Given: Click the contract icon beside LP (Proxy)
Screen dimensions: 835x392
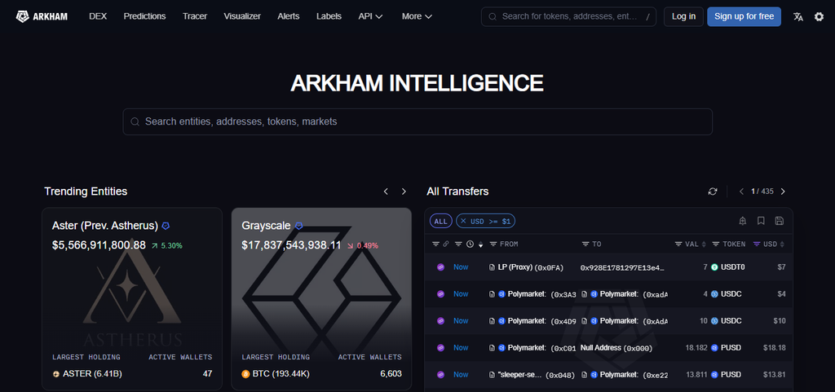Looking at the screenshot, I should (492, 267).
